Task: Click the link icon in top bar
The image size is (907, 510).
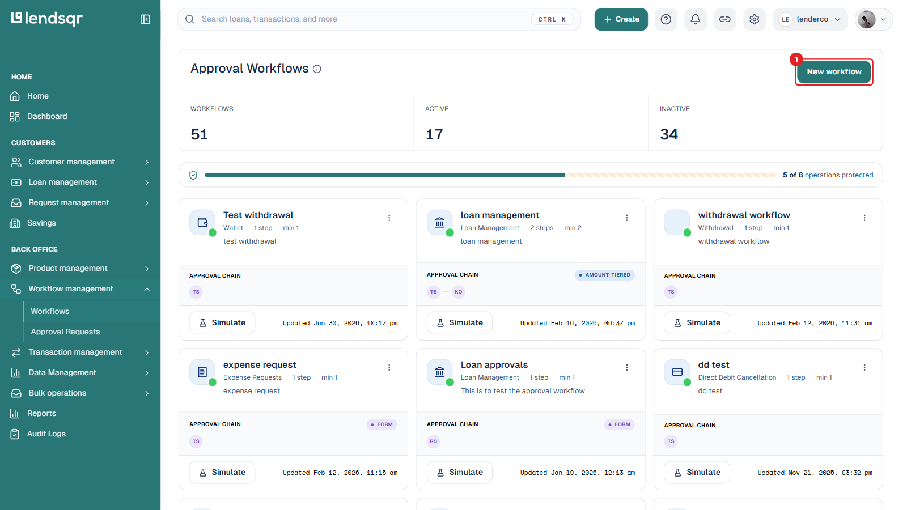Action: [x=725, y=19]
